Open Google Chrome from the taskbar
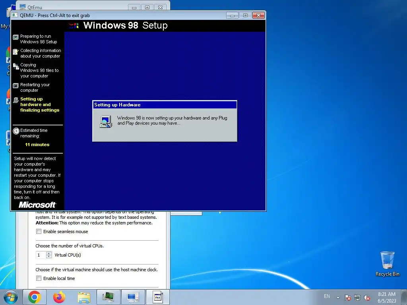Image resolution: width=407 pixels, height=305 pixels. click(x=35, y=297)
